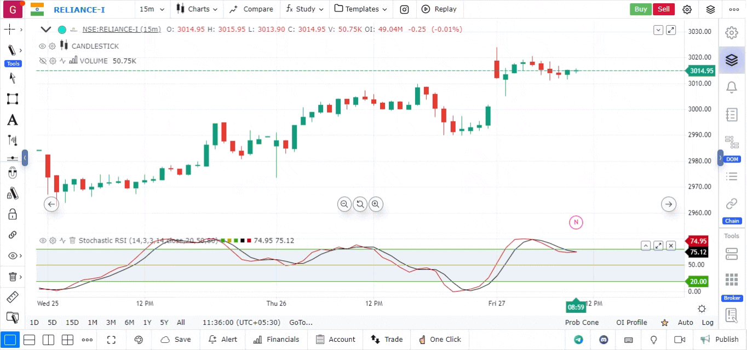Open the alerts bell panel
Screen dimensions: 747x350
[x=731, y=87]
